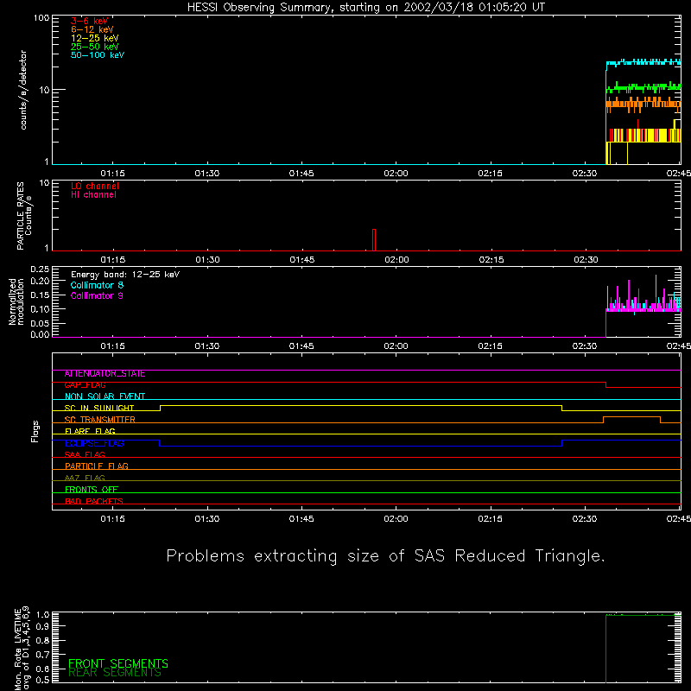Select the SAA_FLAG flag label

85,454
